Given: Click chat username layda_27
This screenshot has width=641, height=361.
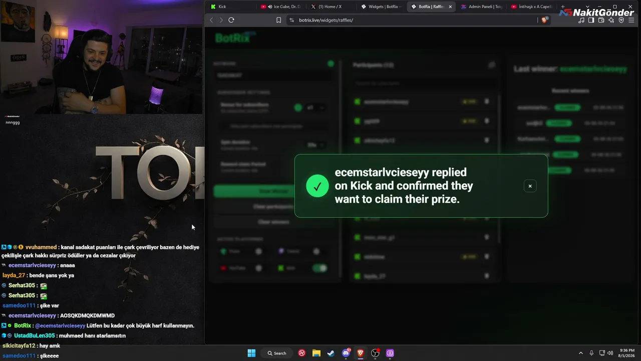Looking at the screenshot, I should [14, 275].
